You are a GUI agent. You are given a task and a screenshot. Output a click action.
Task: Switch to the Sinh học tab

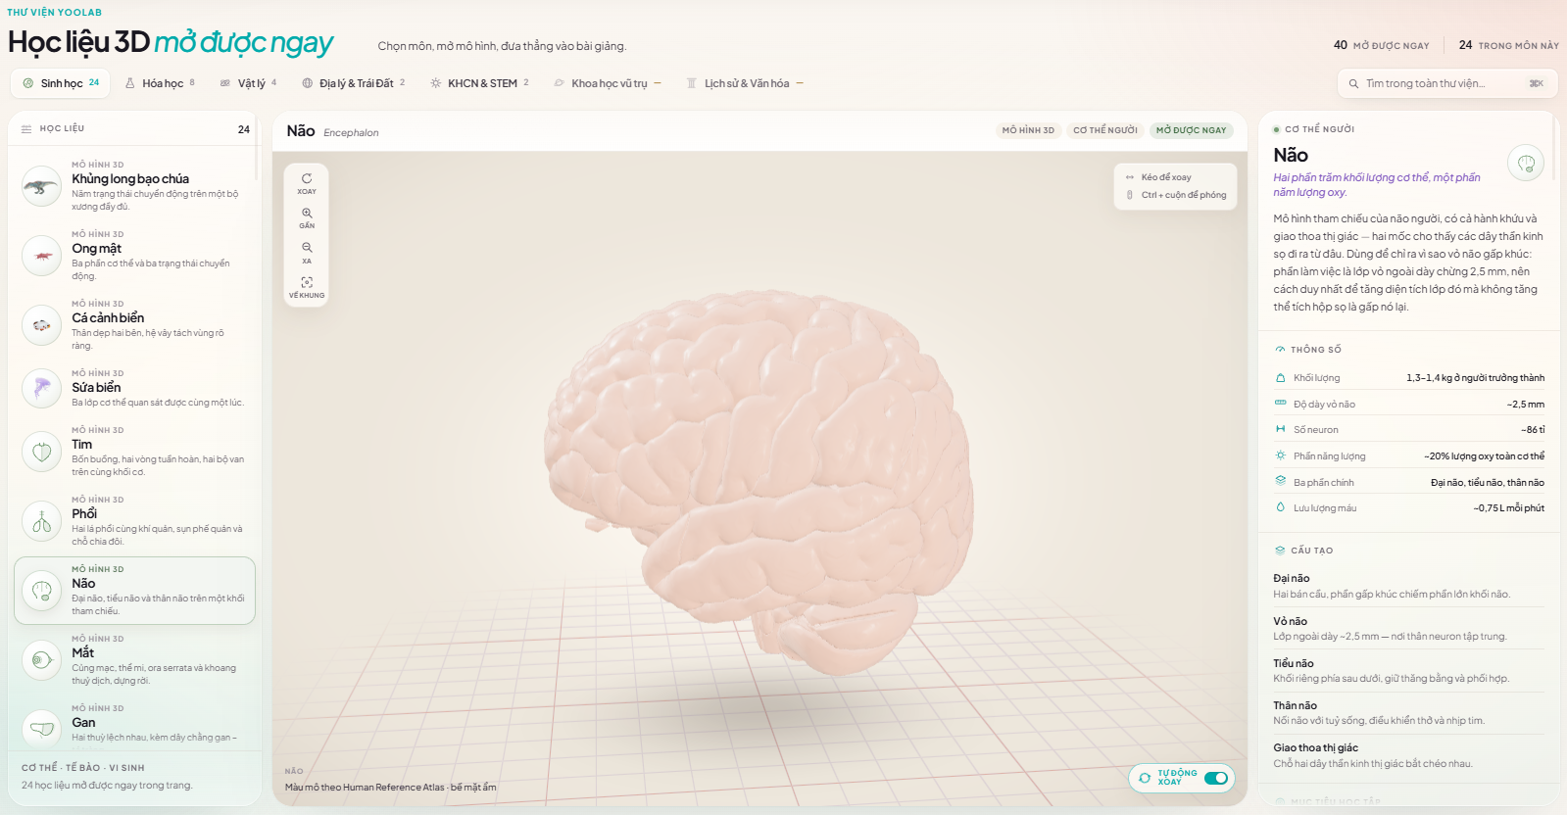click(61, 83)
